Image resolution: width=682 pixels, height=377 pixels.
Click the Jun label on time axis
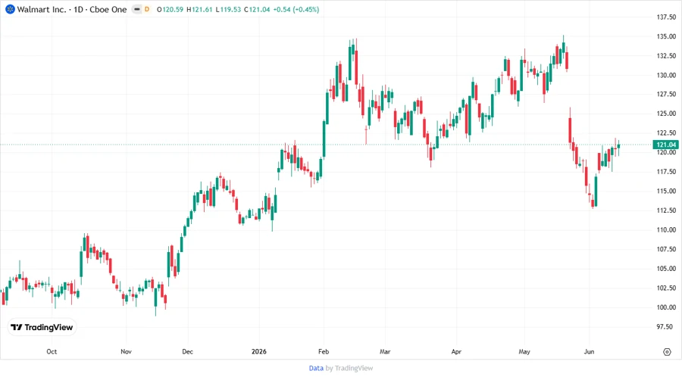click(589, 351)
